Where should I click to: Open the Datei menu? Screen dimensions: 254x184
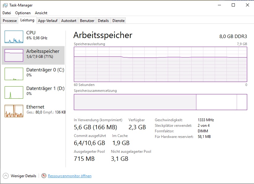(6, 13)
